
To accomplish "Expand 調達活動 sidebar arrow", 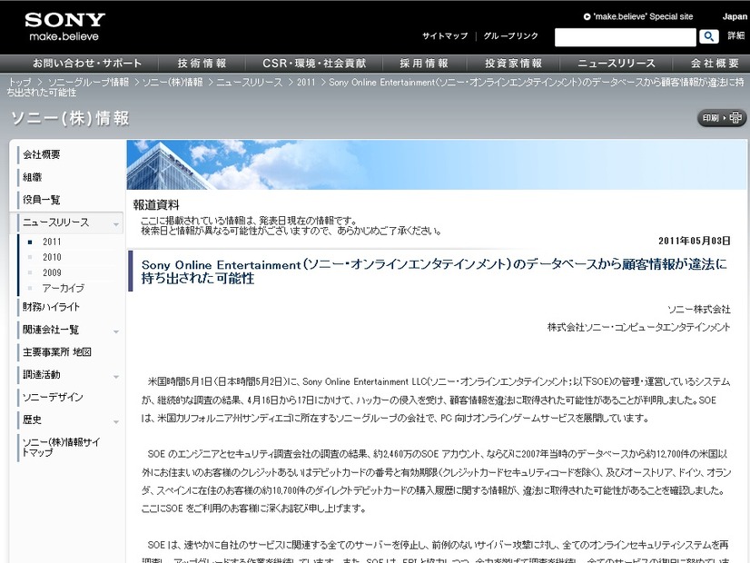I will point(115,377).
